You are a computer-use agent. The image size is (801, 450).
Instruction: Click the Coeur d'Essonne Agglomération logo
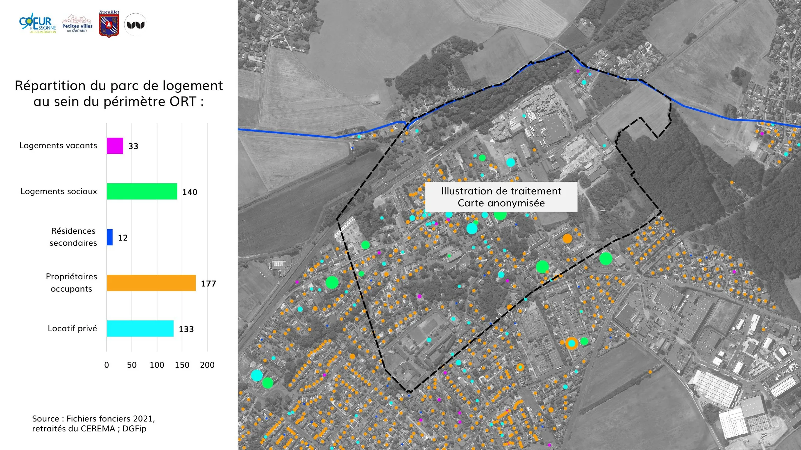(38, 23)
